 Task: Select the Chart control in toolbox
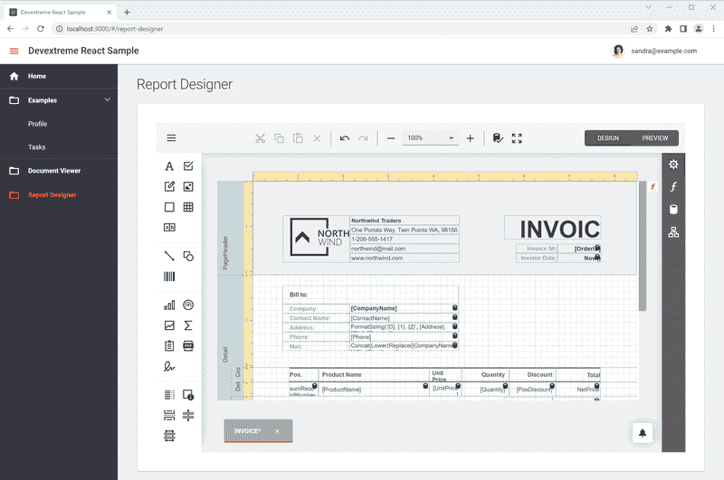coord(169,305)
